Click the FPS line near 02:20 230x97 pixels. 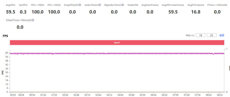click(65, 54)
